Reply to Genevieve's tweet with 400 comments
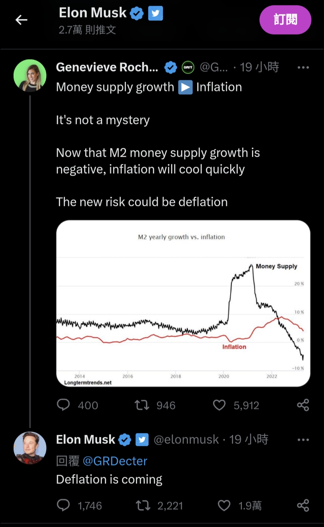The width and height of the screenshot is (324, 527). [63, 405]
